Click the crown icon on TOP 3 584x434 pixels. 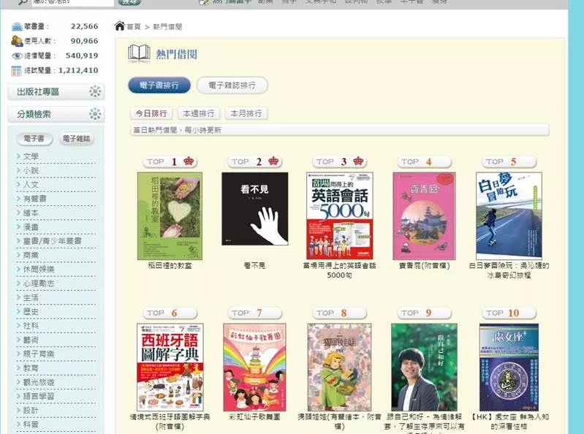[x=358, y=161]
